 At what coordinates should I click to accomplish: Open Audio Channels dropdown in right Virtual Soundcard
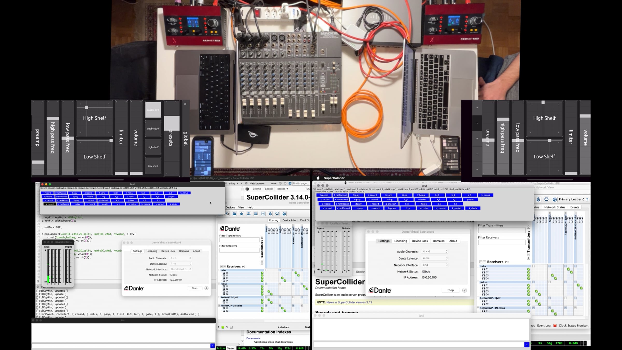tap(435, 251)
